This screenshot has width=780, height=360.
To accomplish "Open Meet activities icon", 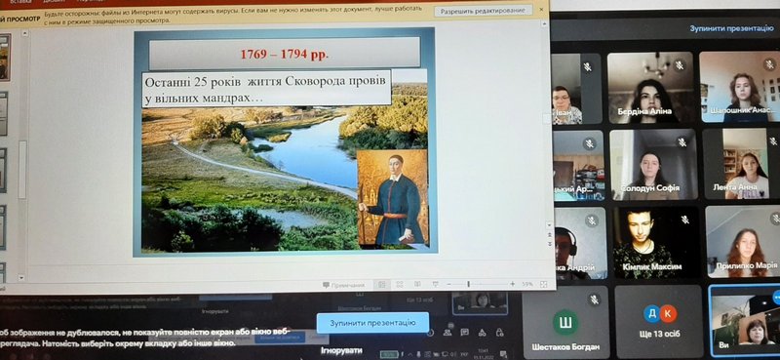I will click(x=482, y=332).
